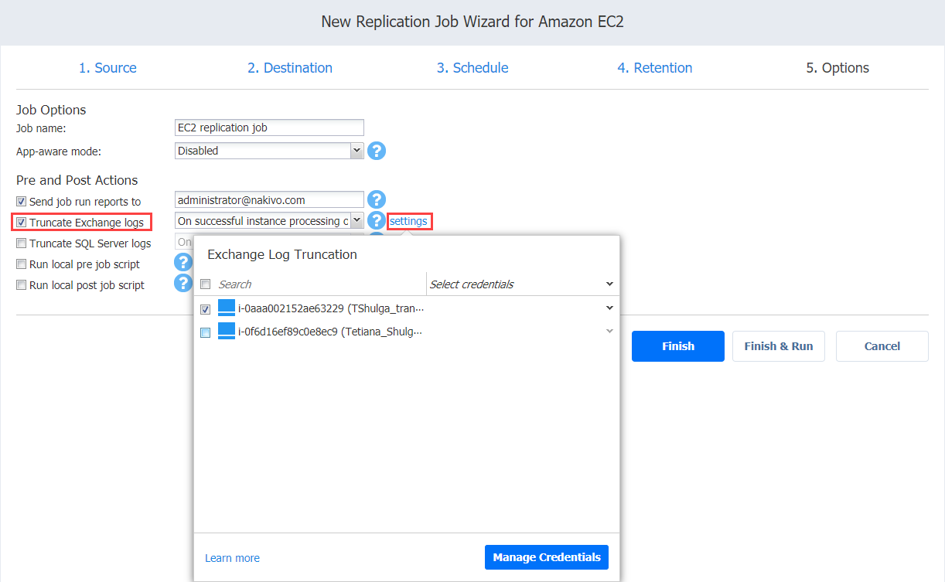The height and width of the screenshot is (582, 945).
Task: Click help icon beside Run local post job script
Action: point(183,284)
